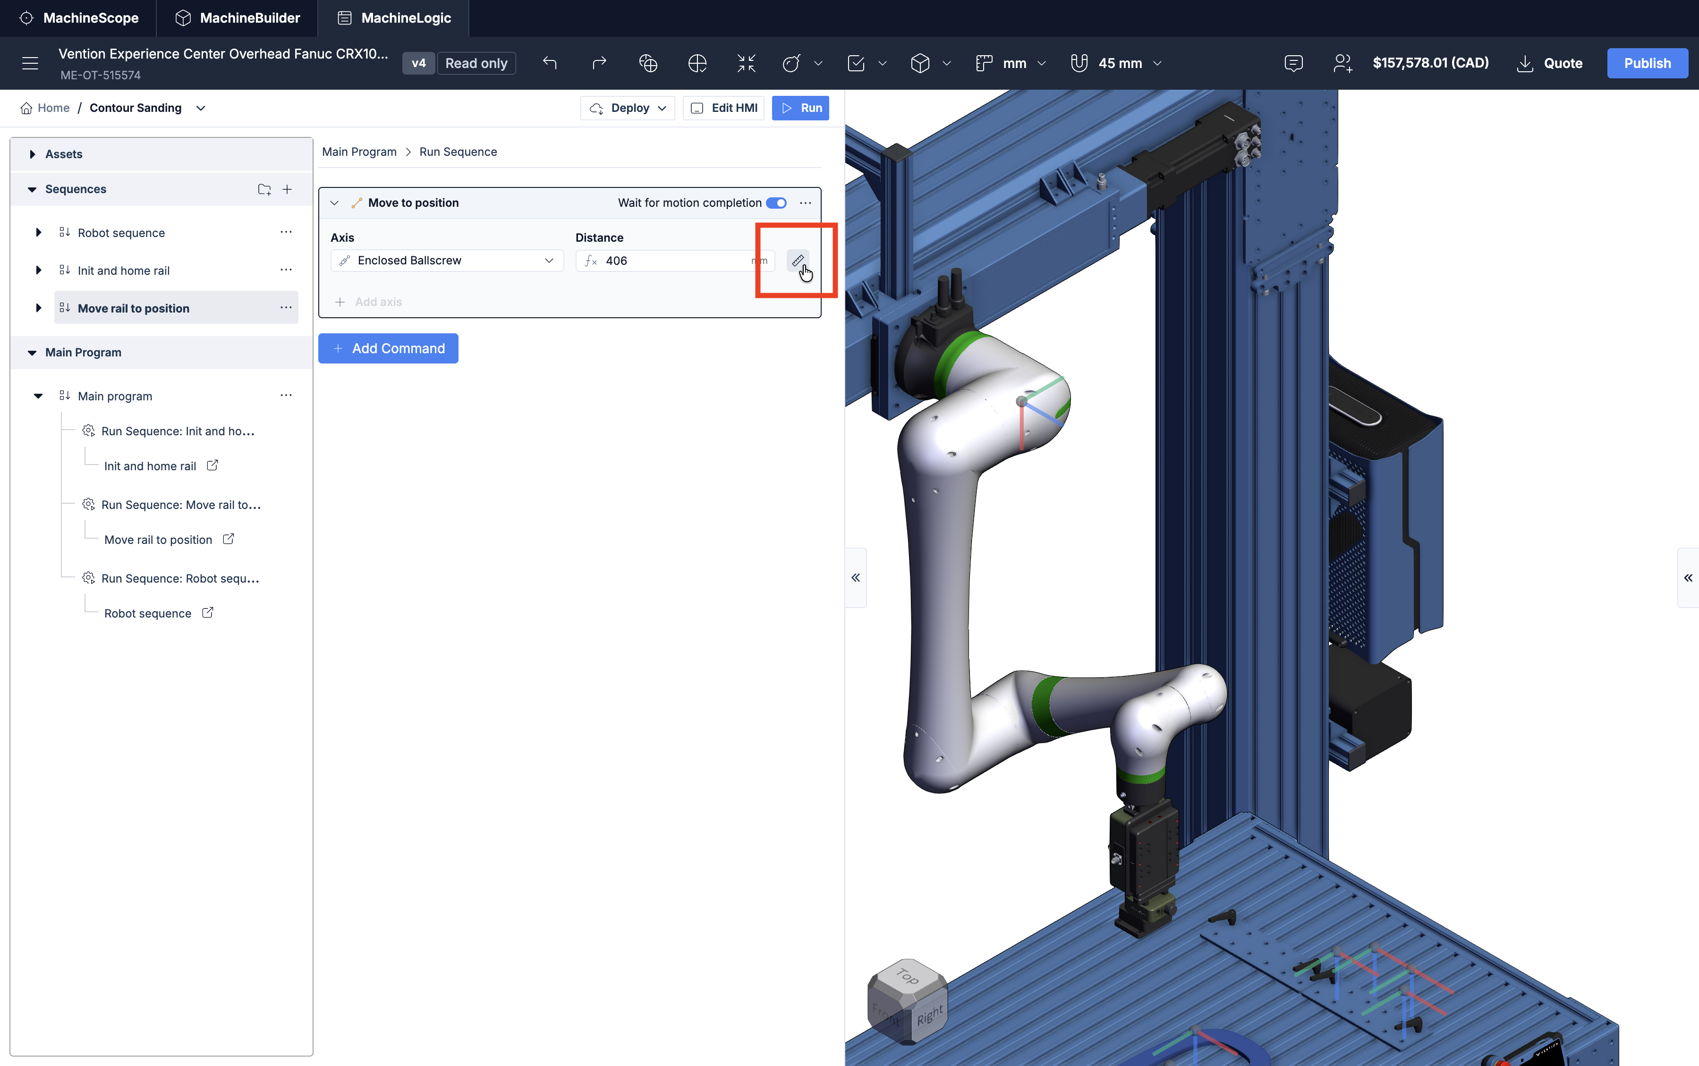Viewport: 1699px width, 1066px height.
Task: Add a new sequence with plus icon
Action: (x=287, y=189)
